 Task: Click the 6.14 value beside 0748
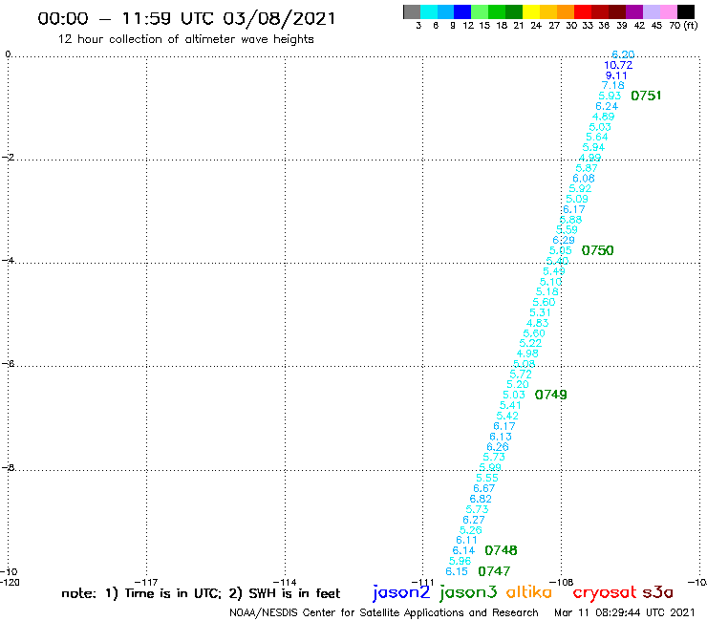coord(464,550)
